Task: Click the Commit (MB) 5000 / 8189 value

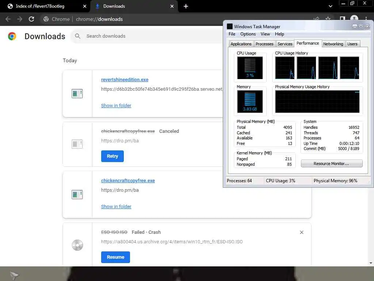Action: coord(348,149)
